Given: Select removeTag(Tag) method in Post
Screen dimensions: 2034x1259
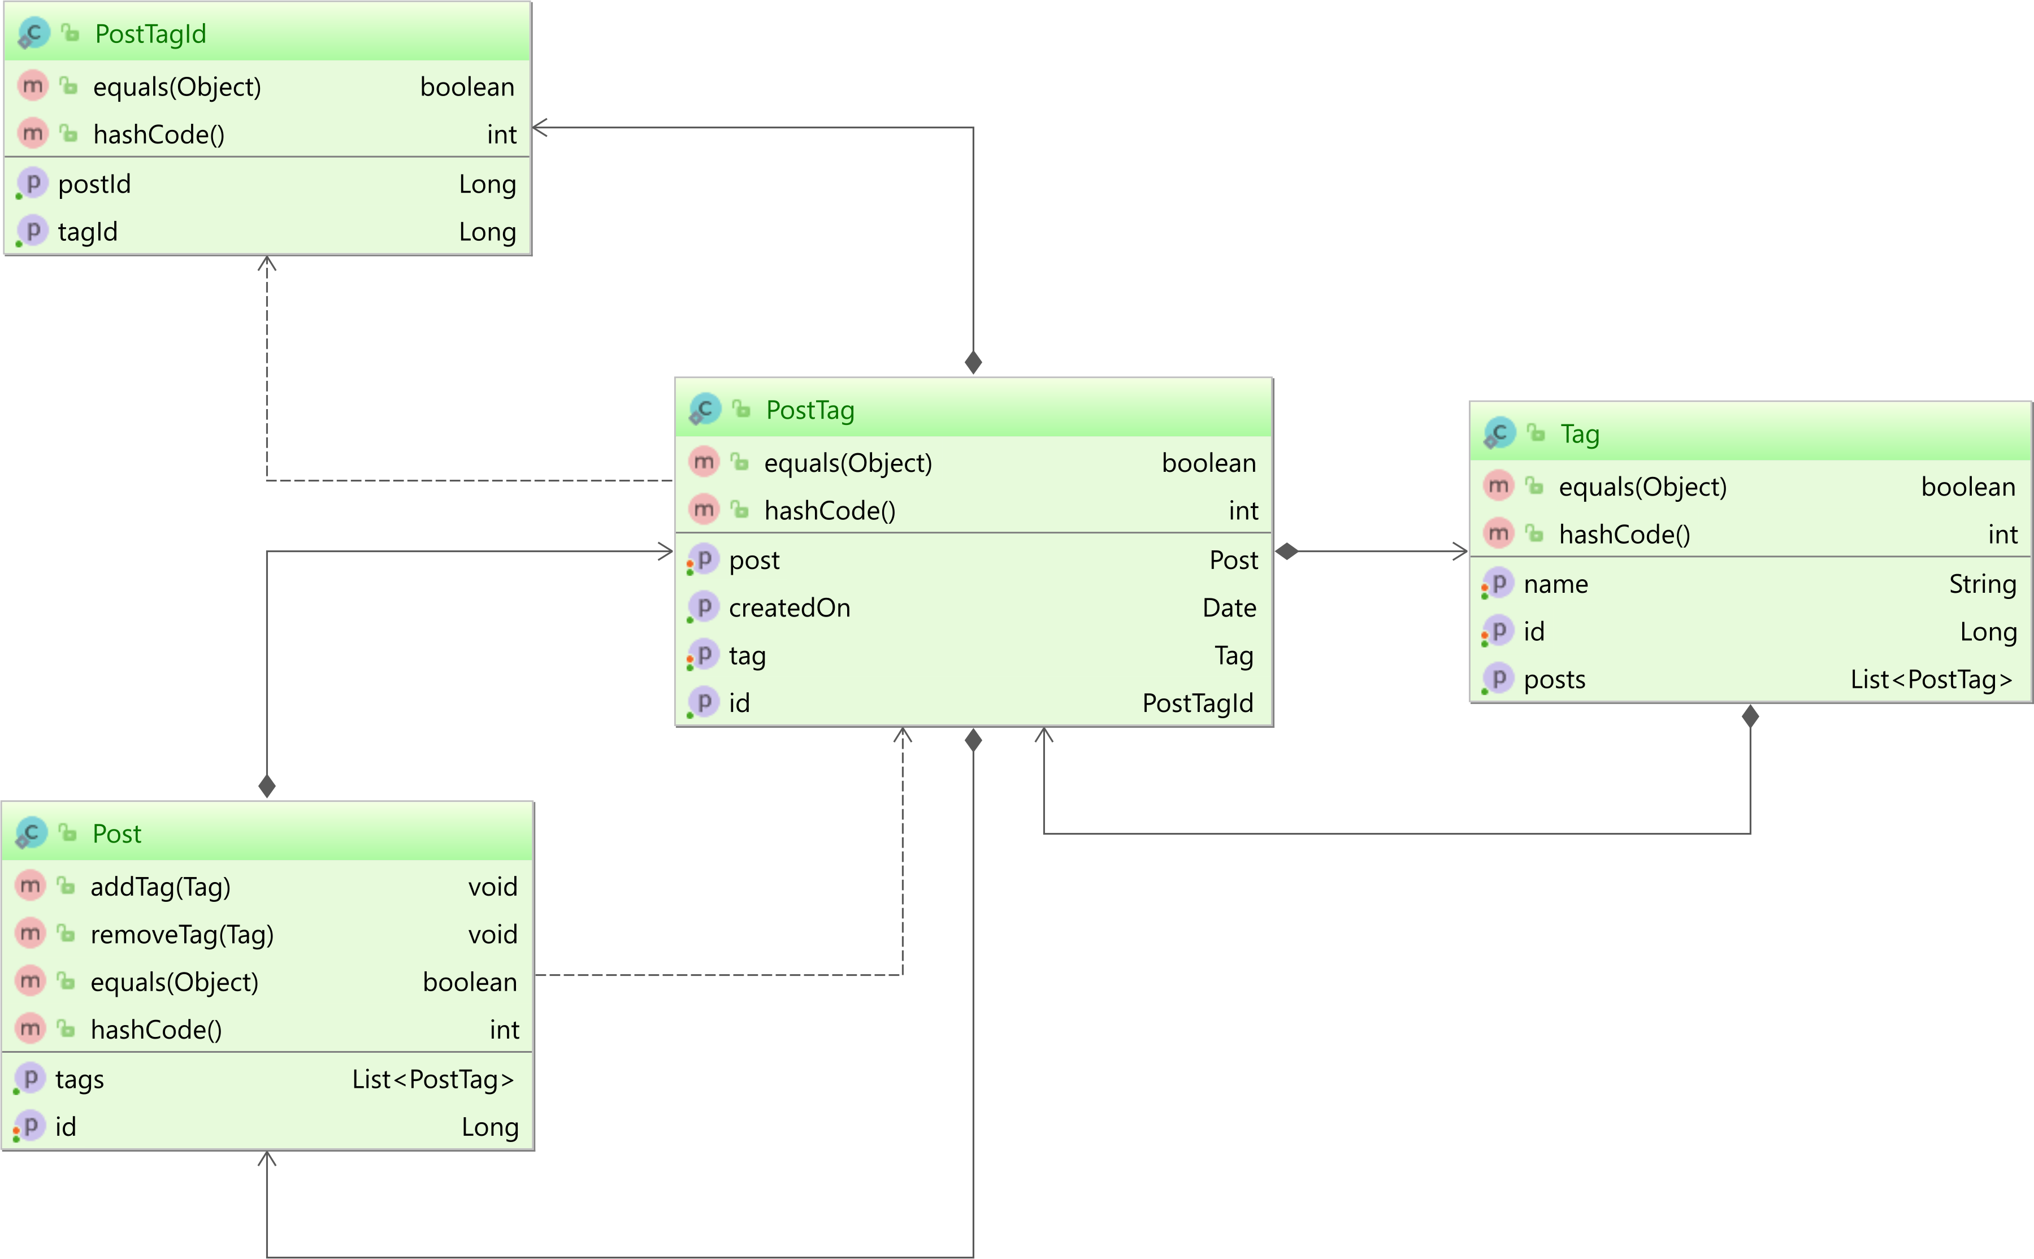Looking at the screenshot, I should [x=183, y=934].
